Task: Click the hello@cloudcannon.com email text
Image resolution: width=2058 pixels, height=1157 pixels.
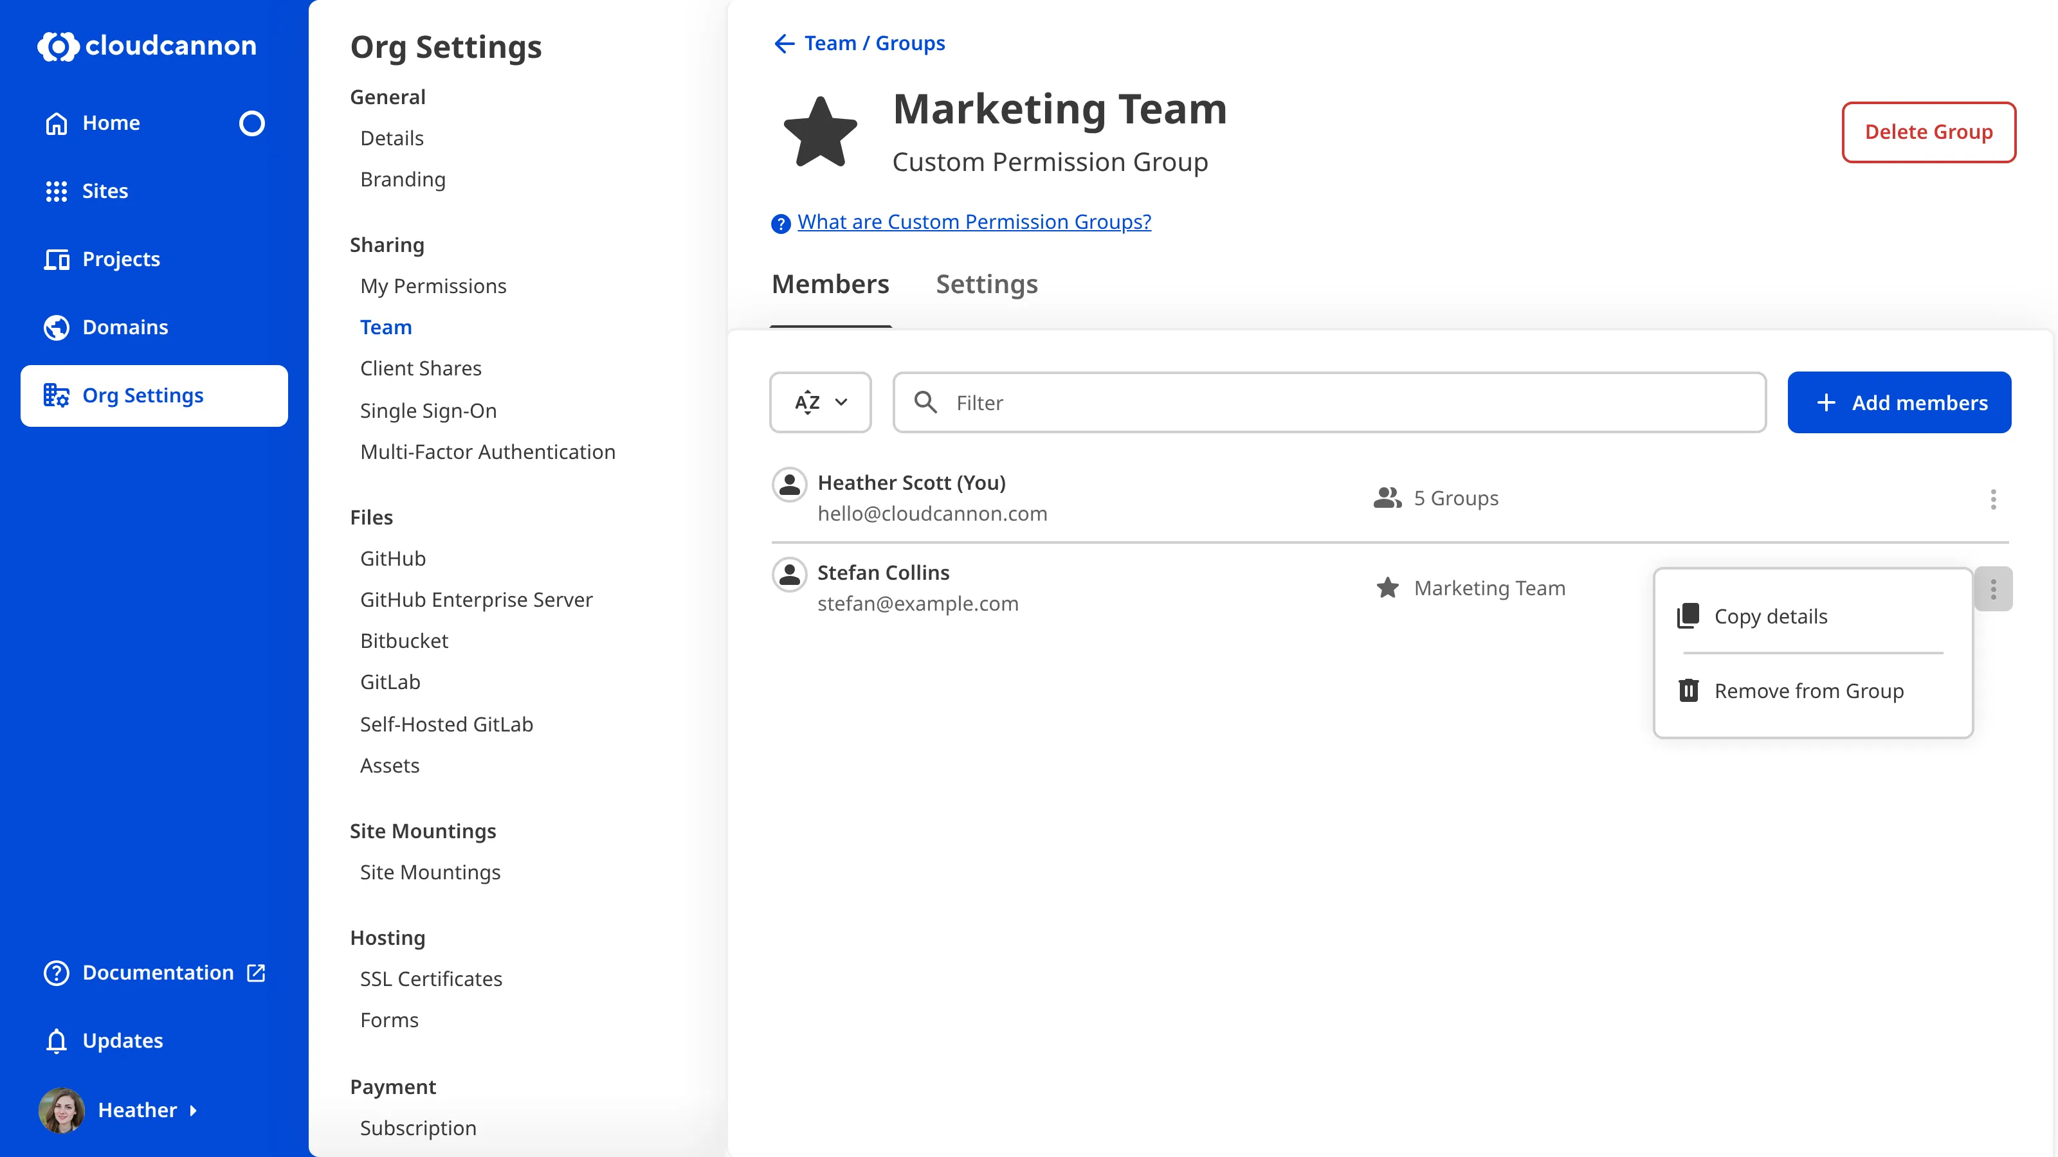Action: tap(933, 514)
